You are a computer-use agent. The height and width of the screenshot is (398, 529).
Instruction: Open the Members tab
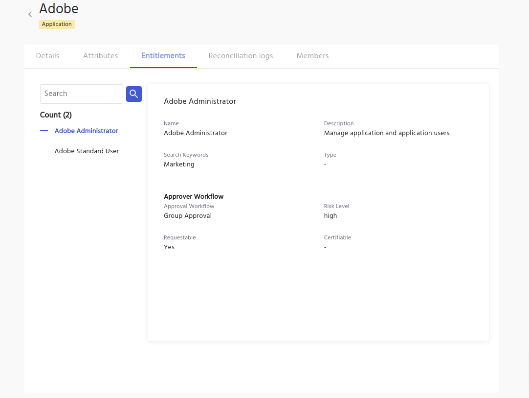coord(312,56)
